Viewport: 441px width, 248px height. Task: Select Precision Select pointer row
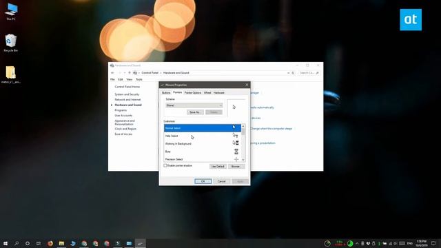pyautogui.click(x=202, y=159)
